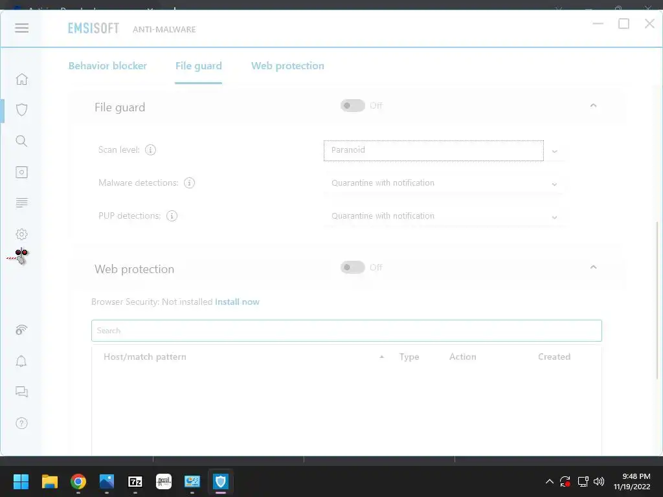Click the host rules Search field
The width and height of the screenshot is (663, 497).
(346, 331)
